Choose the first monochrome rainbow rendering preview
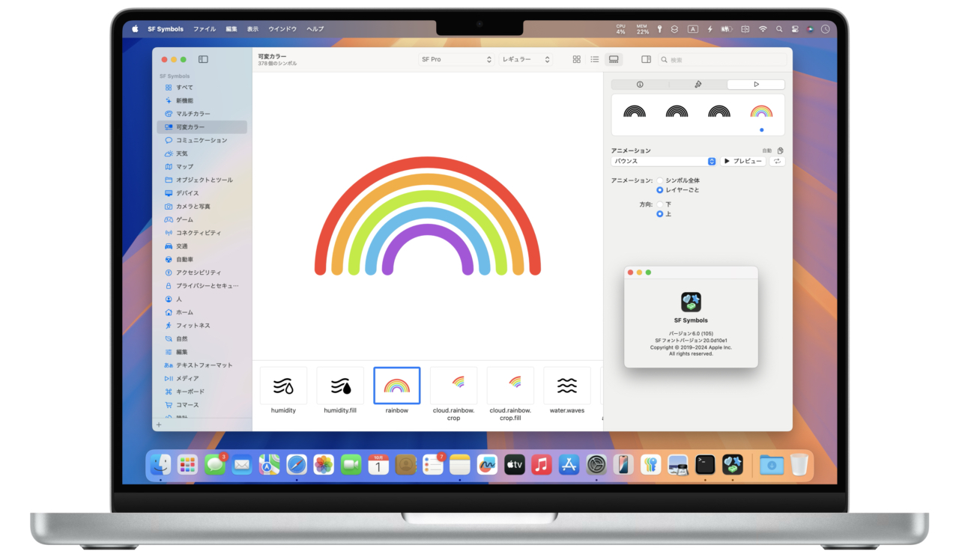Screen dimensions: 959x557 point(635,112)
